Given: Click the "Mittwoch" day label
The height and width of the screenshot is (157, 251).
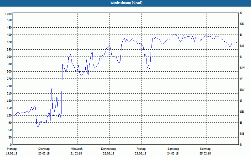Looking at the screenshot, I should pos(77,149).
